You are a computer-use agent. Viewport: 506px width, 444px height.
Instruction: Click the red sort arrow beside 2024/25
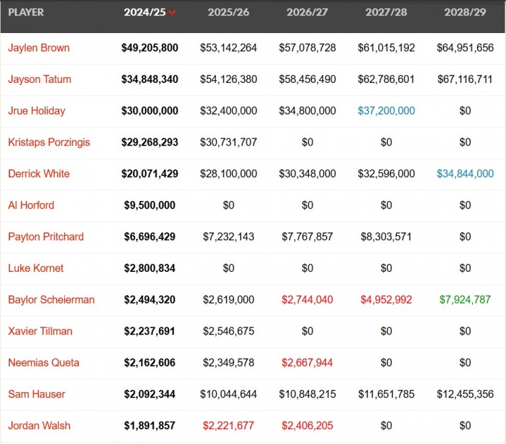(x=173, y=13)
